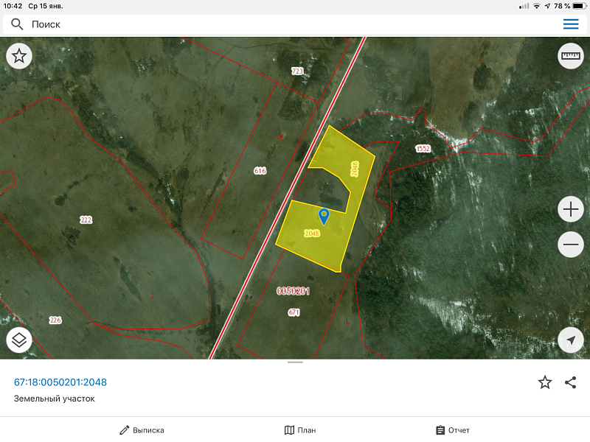The height and width of the screenshot is (442, 590).
Task: Add parcel 2048 to favorites star
Action: [x=545, y=382]
